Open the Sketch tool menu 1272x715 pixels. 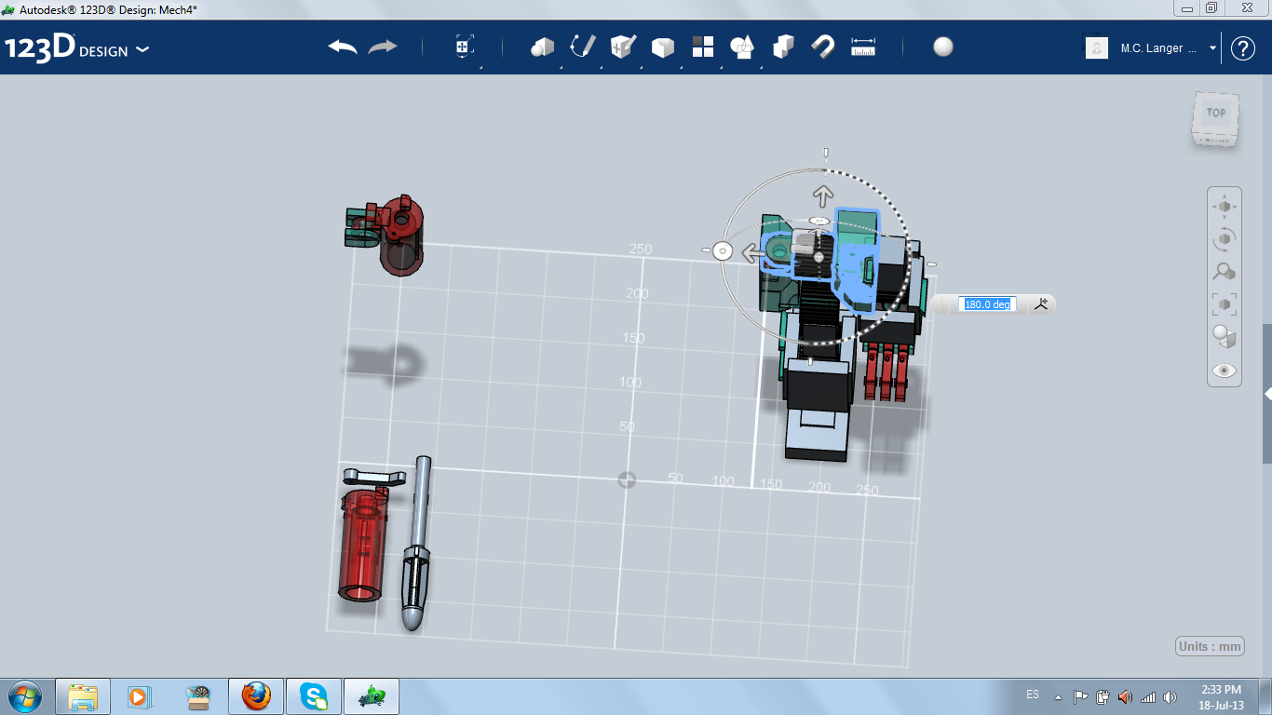tap(583, 47)
